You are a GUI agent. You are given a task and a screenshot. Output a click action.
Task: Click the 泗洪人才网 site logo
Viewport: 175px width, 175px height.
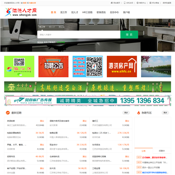(x=21, y=12)
